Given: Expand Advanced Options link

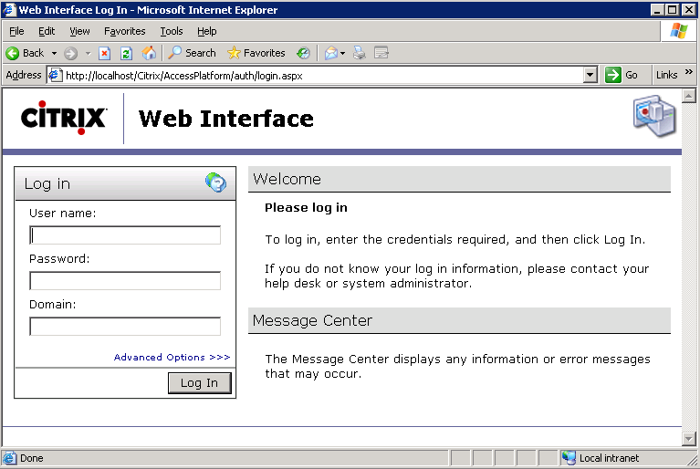Looking at the screenshot, I should [172, 357].
